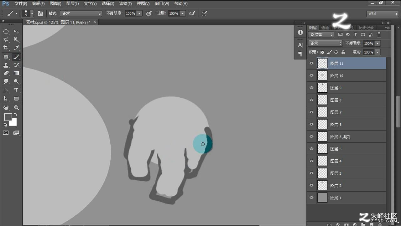Open the 类型 layer filter dropdown
Screen dimensions: 401x226
[x=321, y=35]
